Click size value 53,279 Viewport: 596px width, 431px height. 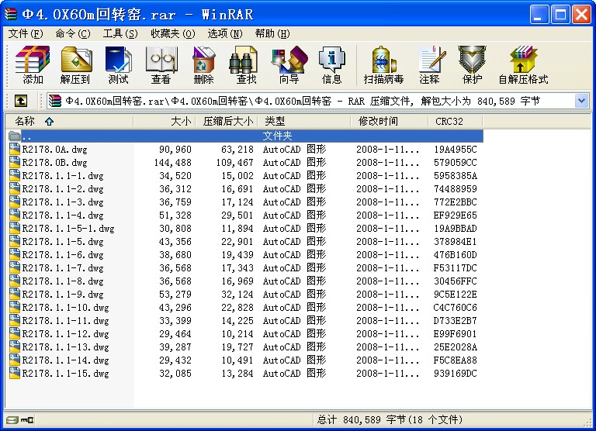point(175,294)
